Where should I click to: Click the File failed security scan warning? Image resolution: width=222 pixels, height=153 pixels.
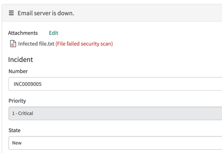pos(84,44)
